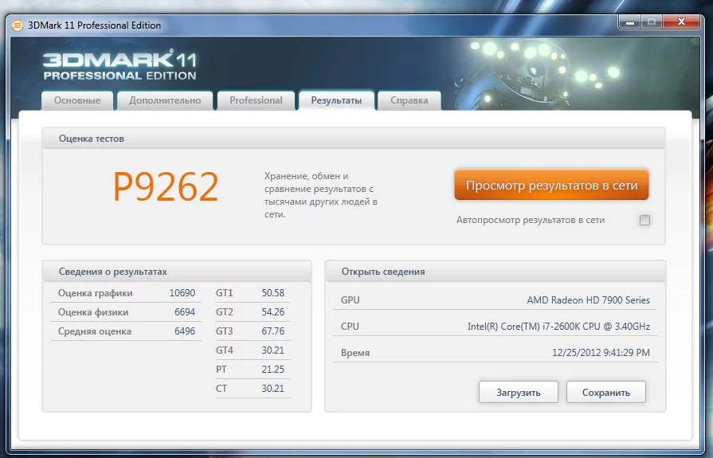Image resolution: width=713 pixels, height=458 pixels.
Task: Click the CPU label
Action: tap(351, 327)
